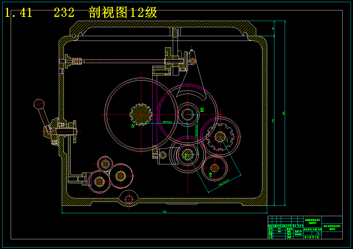Screen dimensions: 353x249
Task: Click the hatched splined shaft at Ⅳ
Action: pos(141,115)
